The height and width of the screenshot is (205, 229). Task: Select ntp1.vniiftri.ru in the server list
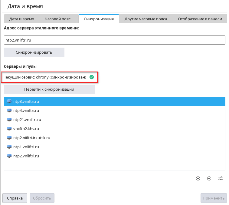tap(26, 147)
